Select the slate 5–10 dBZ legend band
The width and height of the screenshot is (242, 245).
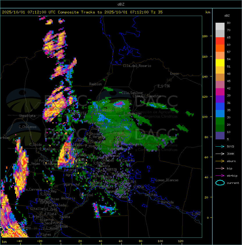220,136
